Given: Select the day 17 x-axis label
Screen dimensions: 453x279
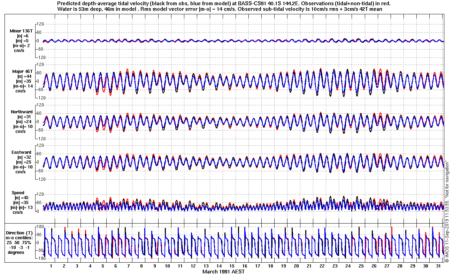Looking at the screenshot, I should [x=258, y=266].
